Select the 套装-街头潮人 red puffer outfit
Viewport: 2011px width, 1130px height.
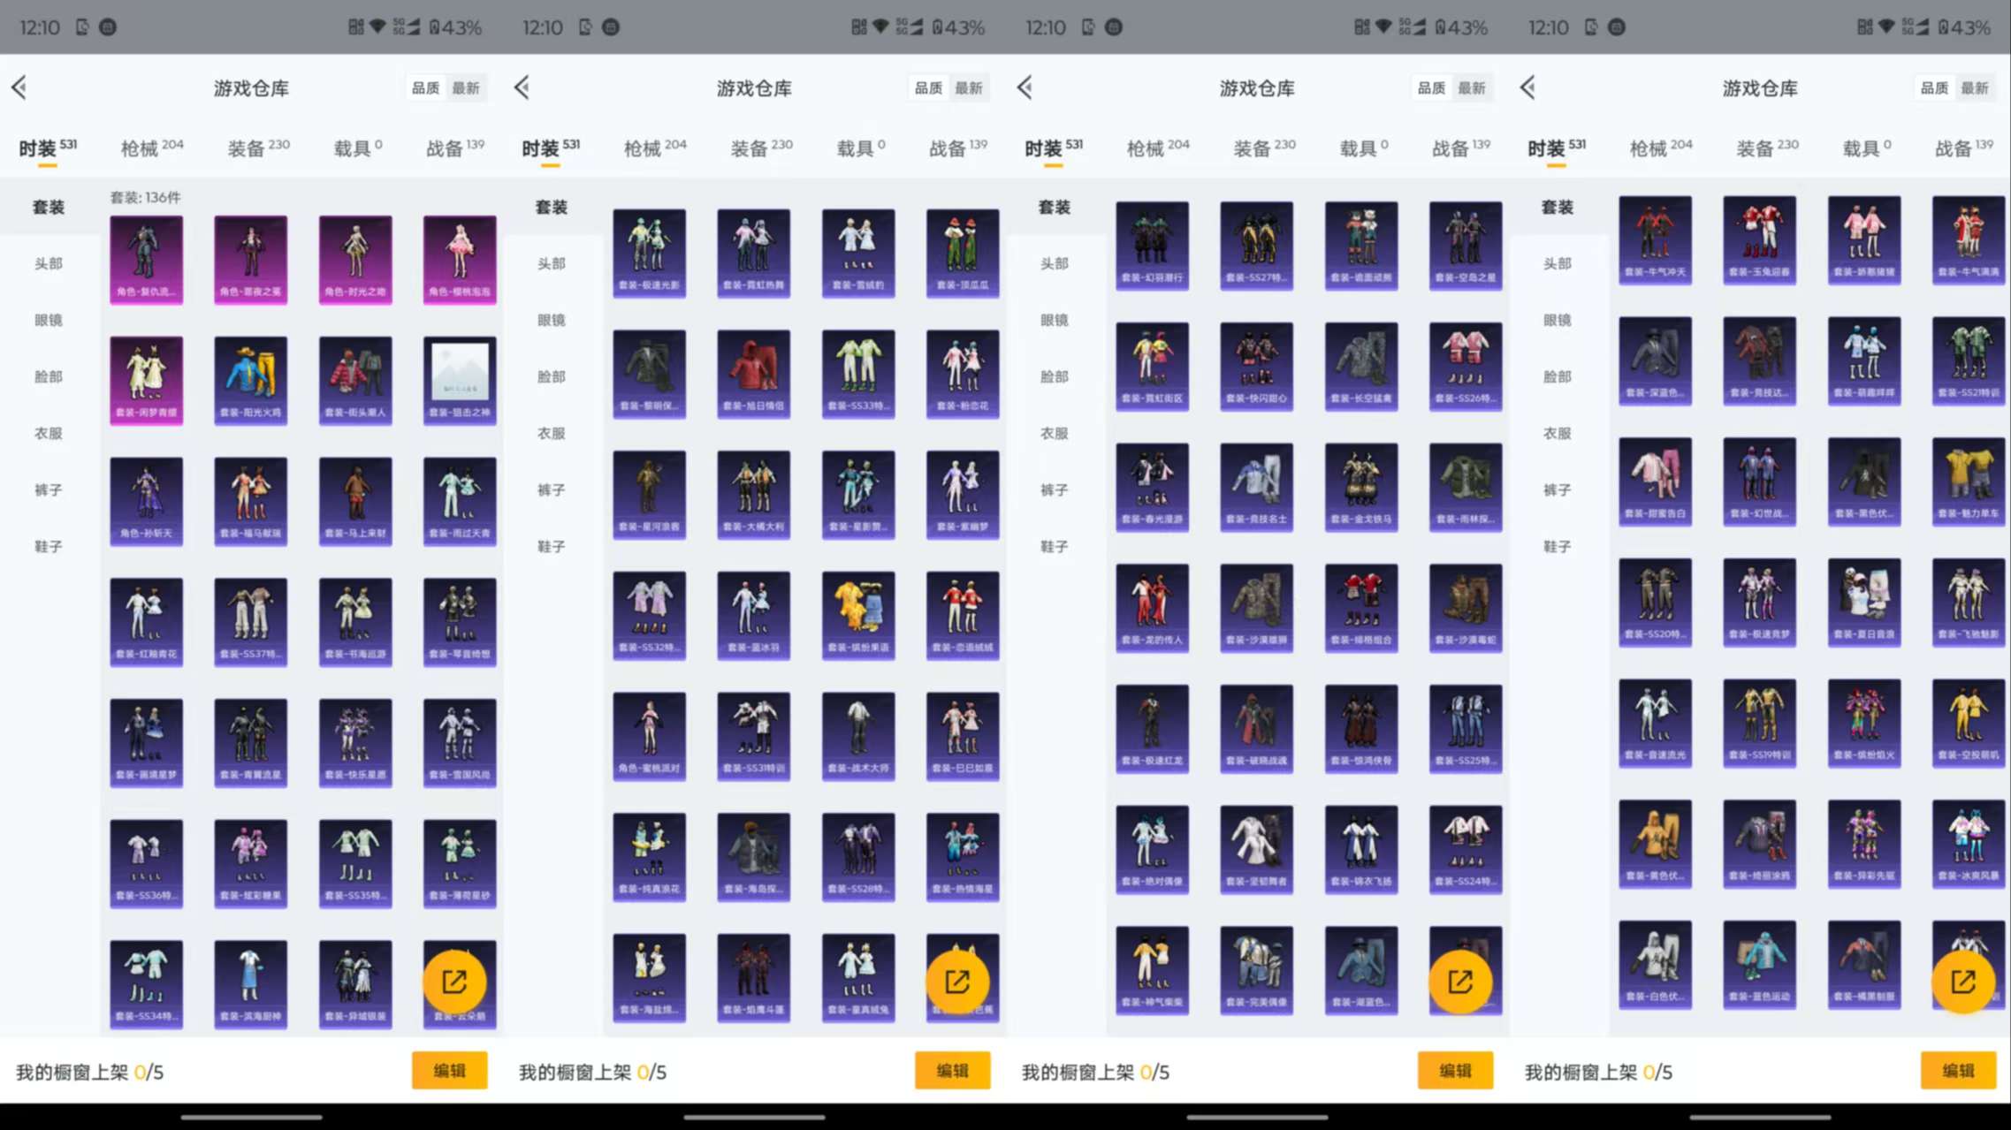355,379
